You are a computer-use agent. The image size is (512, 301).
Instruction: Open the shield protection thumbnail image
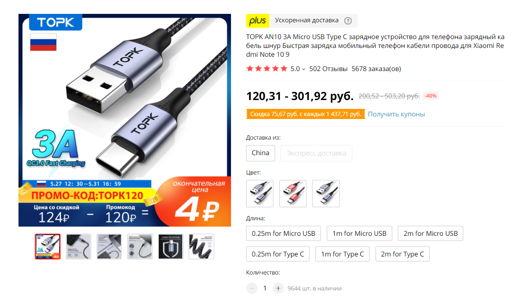tap(171, 246)
